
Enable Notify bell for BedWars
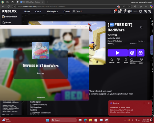pos(126,61)
